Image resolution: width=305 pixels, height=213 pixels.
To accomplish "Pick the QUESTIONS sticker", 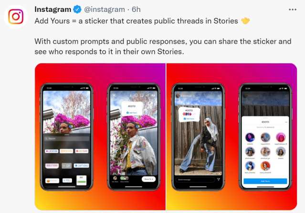I will pyautogui.click(x=52, y=165).
